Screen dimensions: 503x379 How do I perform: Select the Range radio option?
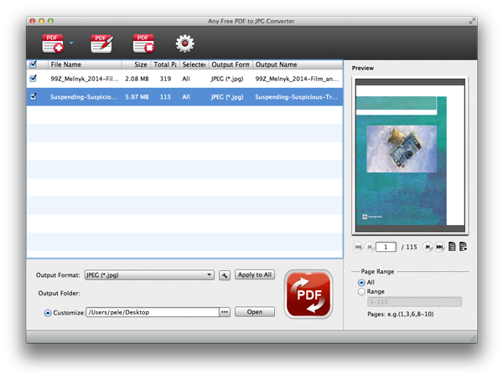(361, 292)
